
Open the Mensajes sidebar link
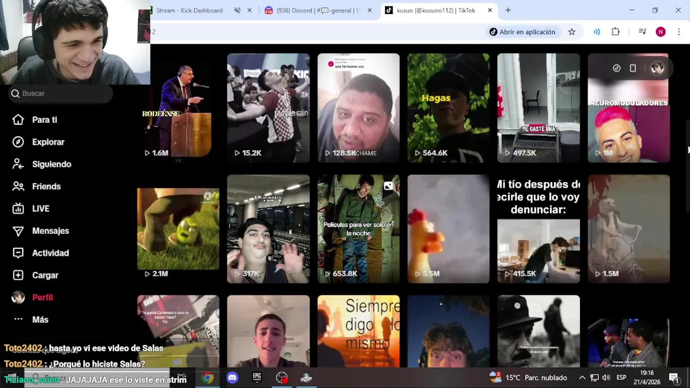(x=51, y=231)
